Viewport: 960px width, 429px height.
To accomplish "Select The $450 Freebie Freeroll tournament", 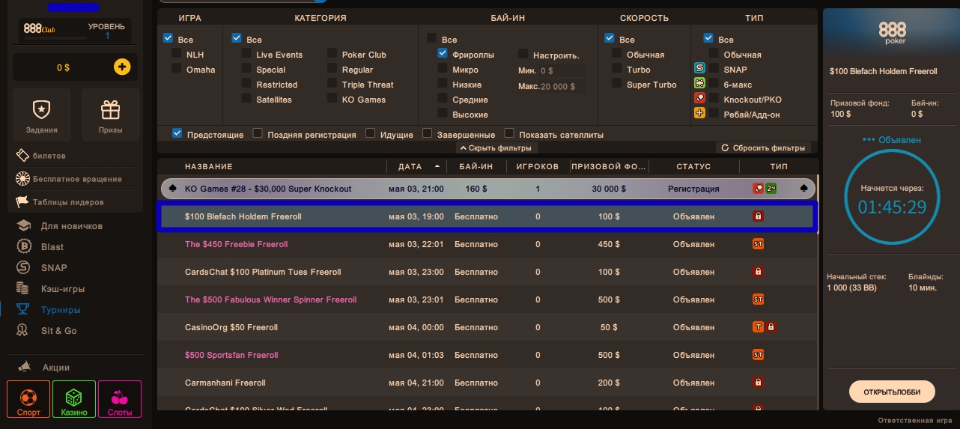I will 487,244.
